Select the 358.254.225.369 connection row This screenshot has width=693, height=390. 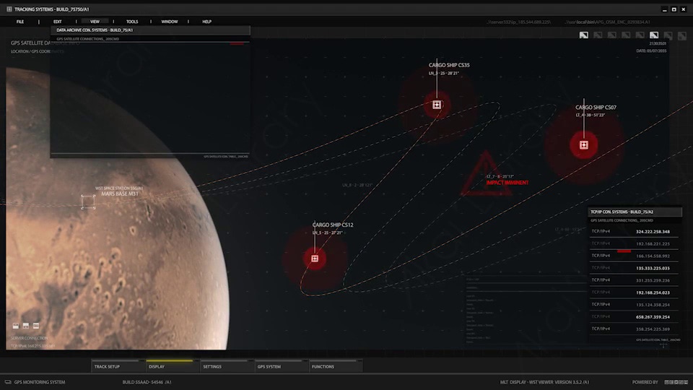coord(635,329)
